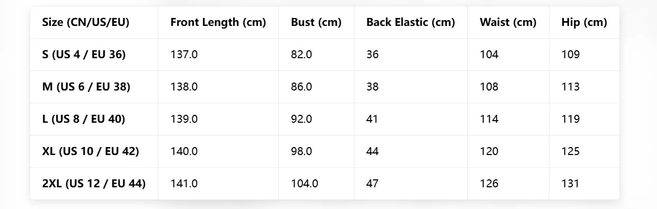Image resolution: width=657 pixels, height=209 pixels.
Task: Select the 138.0 front length cell
Action: click(184, 87)
